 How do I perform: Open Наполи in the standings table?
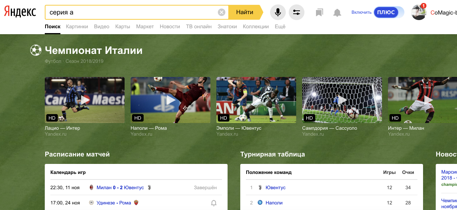[x=274, y=203]
